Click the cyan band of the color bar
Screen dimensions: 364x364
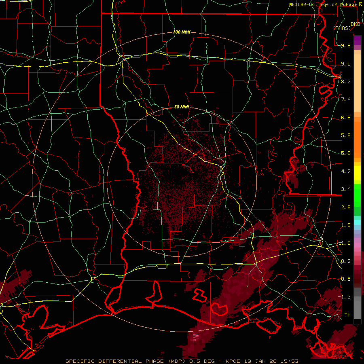pyautogui.click(x=357, y=222)
